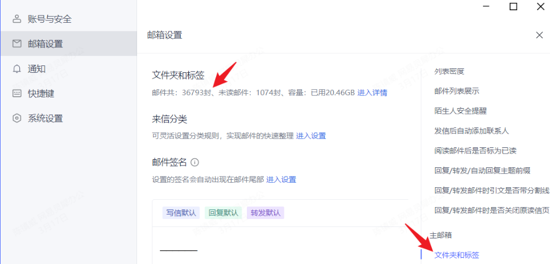Click the mail count text 邮件共：36793封

point(181,93)
